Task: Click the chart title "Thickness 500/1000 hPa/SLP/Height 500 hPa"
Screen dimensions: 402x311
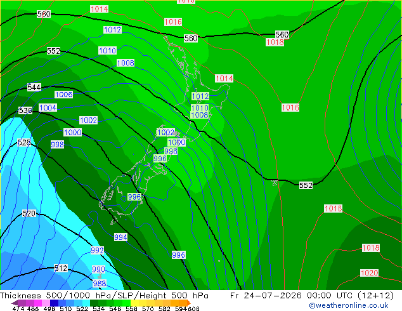Action: pos(104,296)
